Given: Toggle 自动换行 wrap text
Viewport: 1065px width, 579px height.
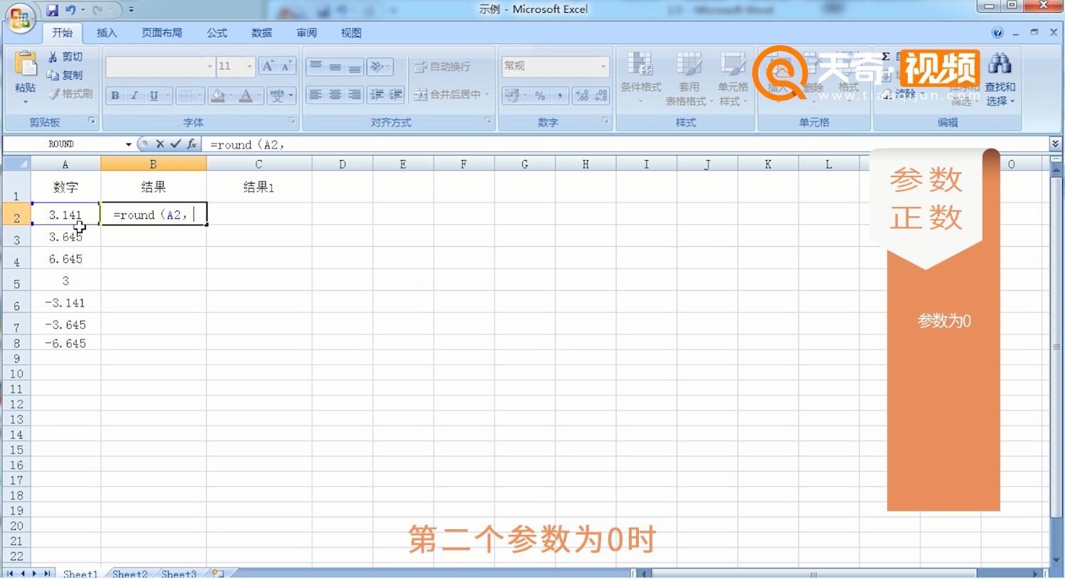Looking at the screenshot, I should 443,67.
